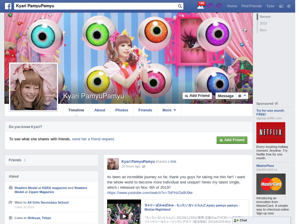Open the MasterPass ad title

pos(265,166)
